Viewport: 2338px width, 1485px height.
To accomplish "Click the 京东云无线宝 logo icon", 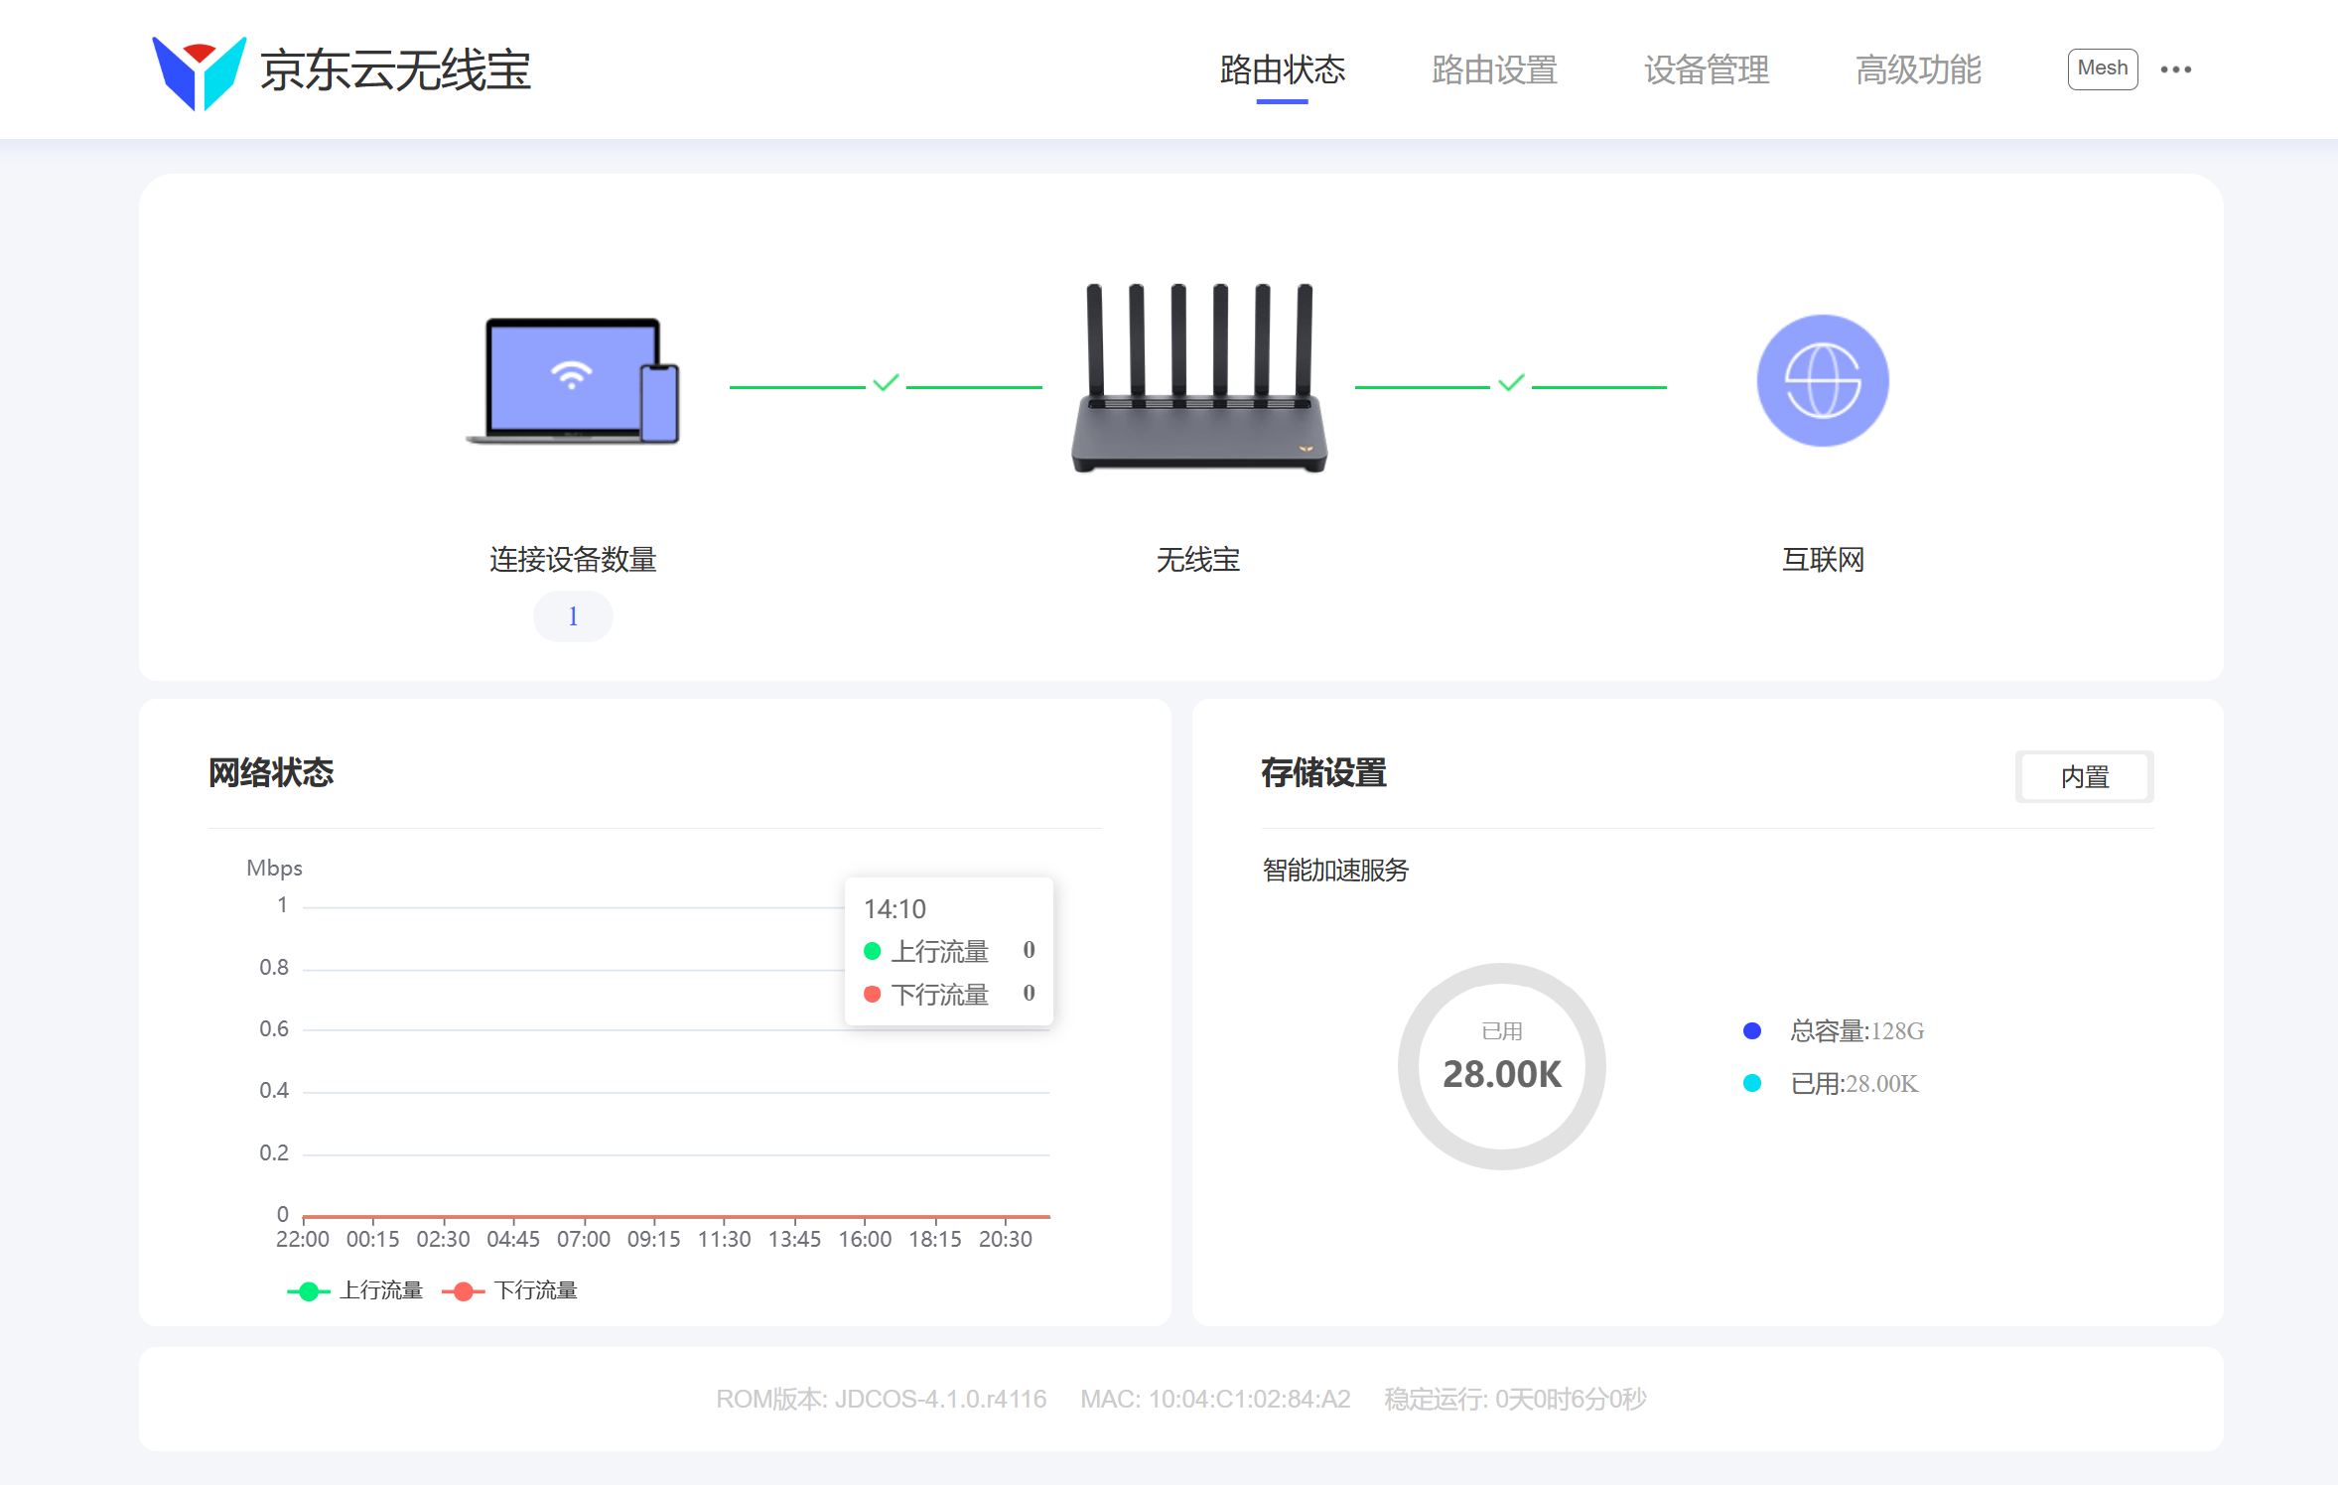I will pos(199,73).
